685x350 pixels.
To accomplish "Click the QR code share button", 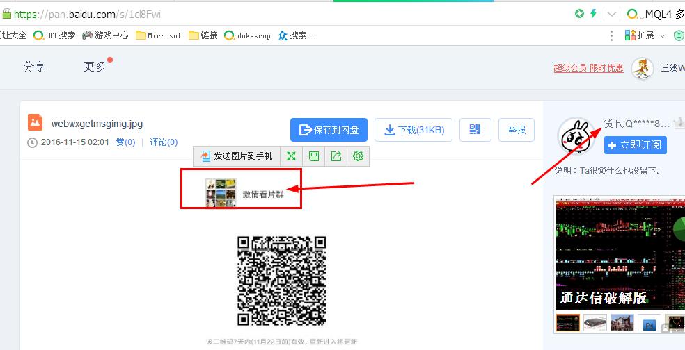I will (475, 130).
